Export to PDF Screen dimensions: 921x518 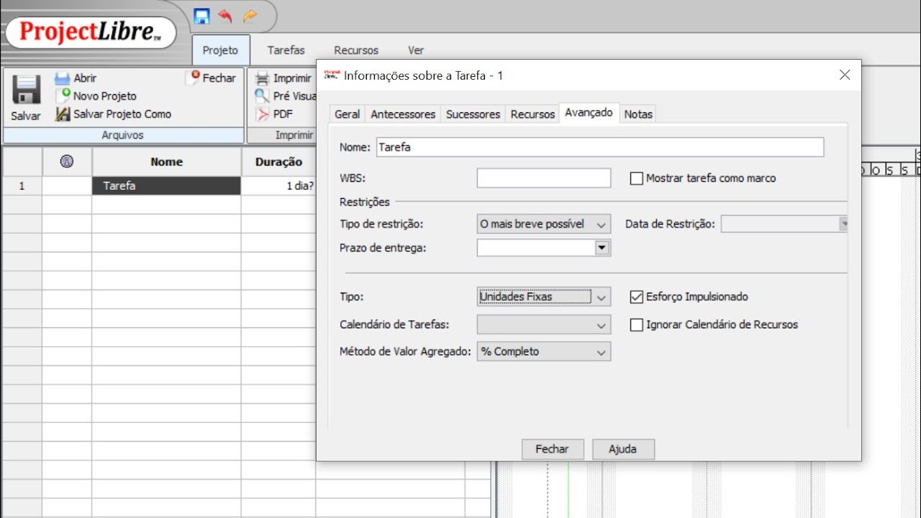pyautogui.click(x=274, y=114)
